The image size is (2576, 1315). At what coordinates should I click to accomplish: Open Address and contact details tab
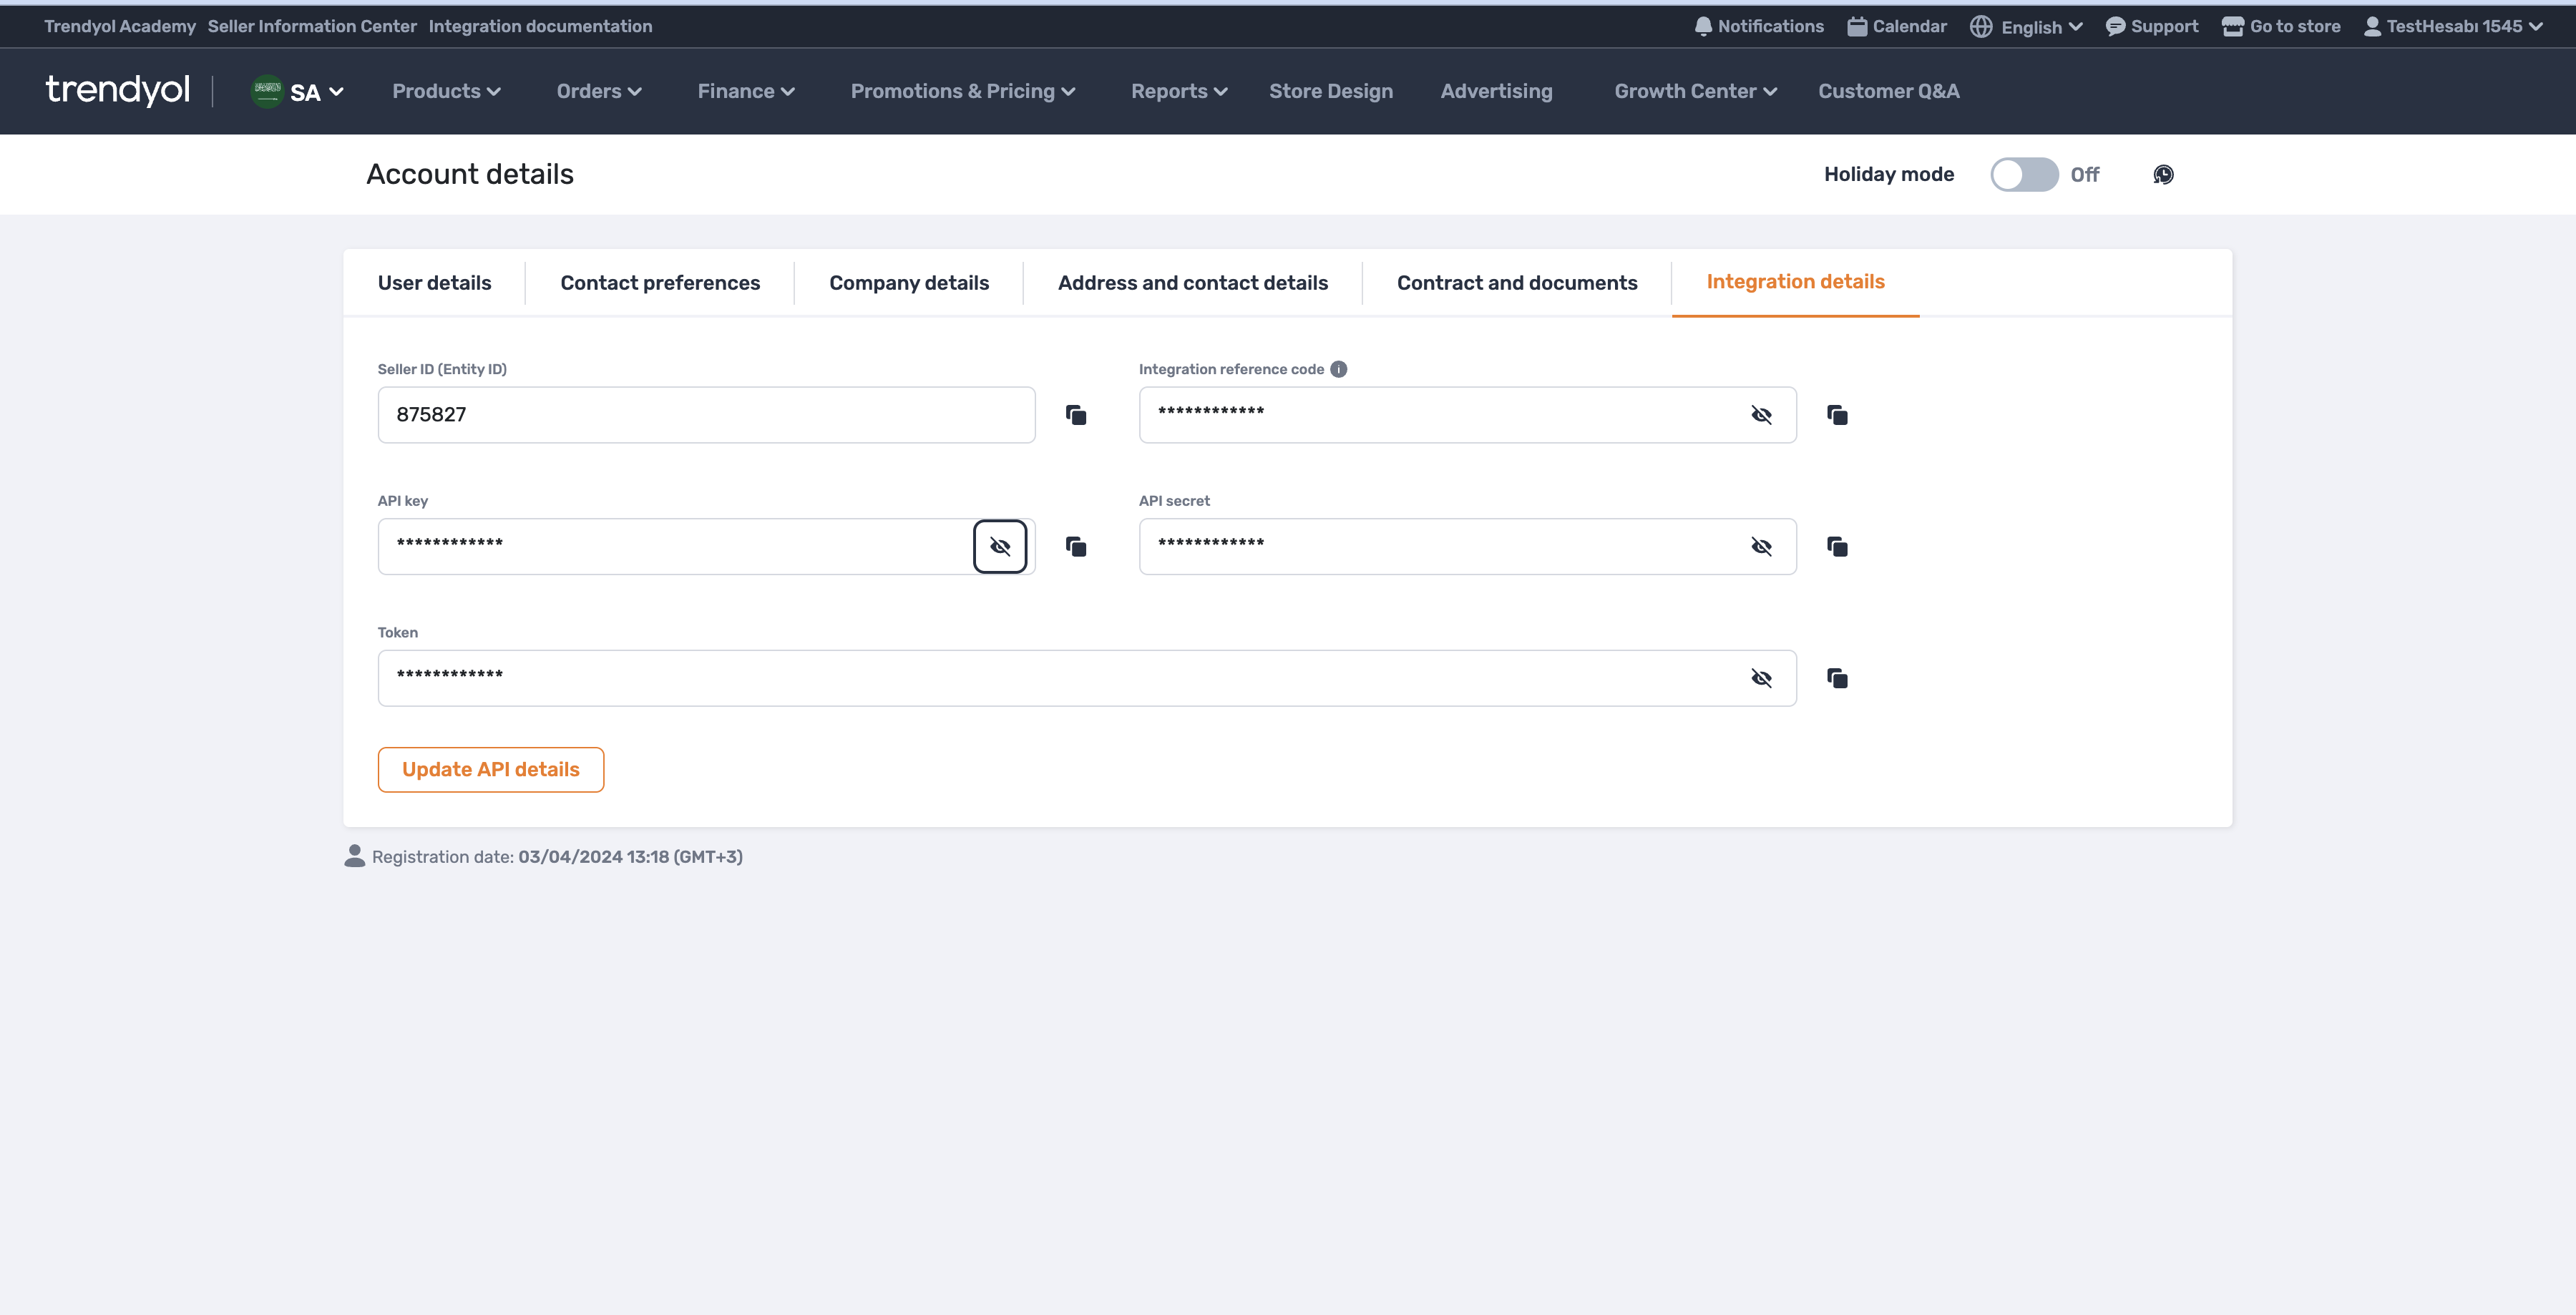[x=1193, y=283]
